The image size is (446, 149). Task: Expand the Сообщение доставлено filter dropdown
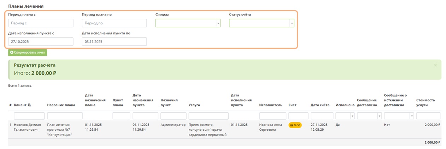pos(369,116)
